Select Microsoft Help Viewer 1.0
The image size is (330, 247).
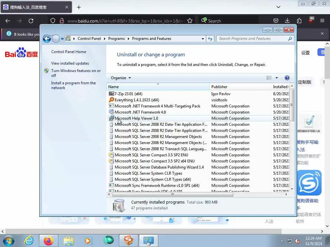[136, 118]
